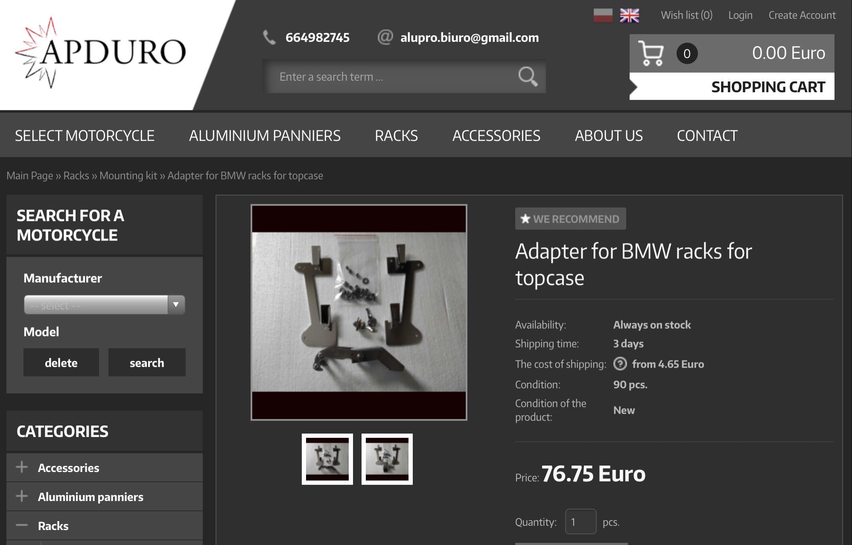Go to About Us page

[x=609, y=135]
